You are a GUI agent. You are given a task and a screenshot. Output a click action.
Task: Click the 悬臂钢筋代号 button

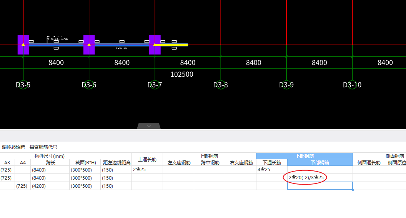(43, 147)
